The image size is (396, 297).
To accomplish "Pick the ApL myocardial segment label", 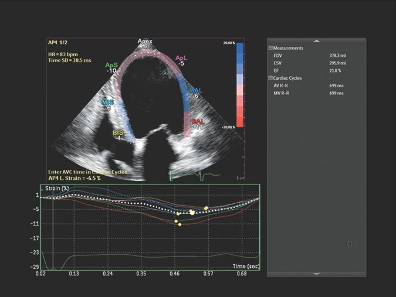I will 182,58.
